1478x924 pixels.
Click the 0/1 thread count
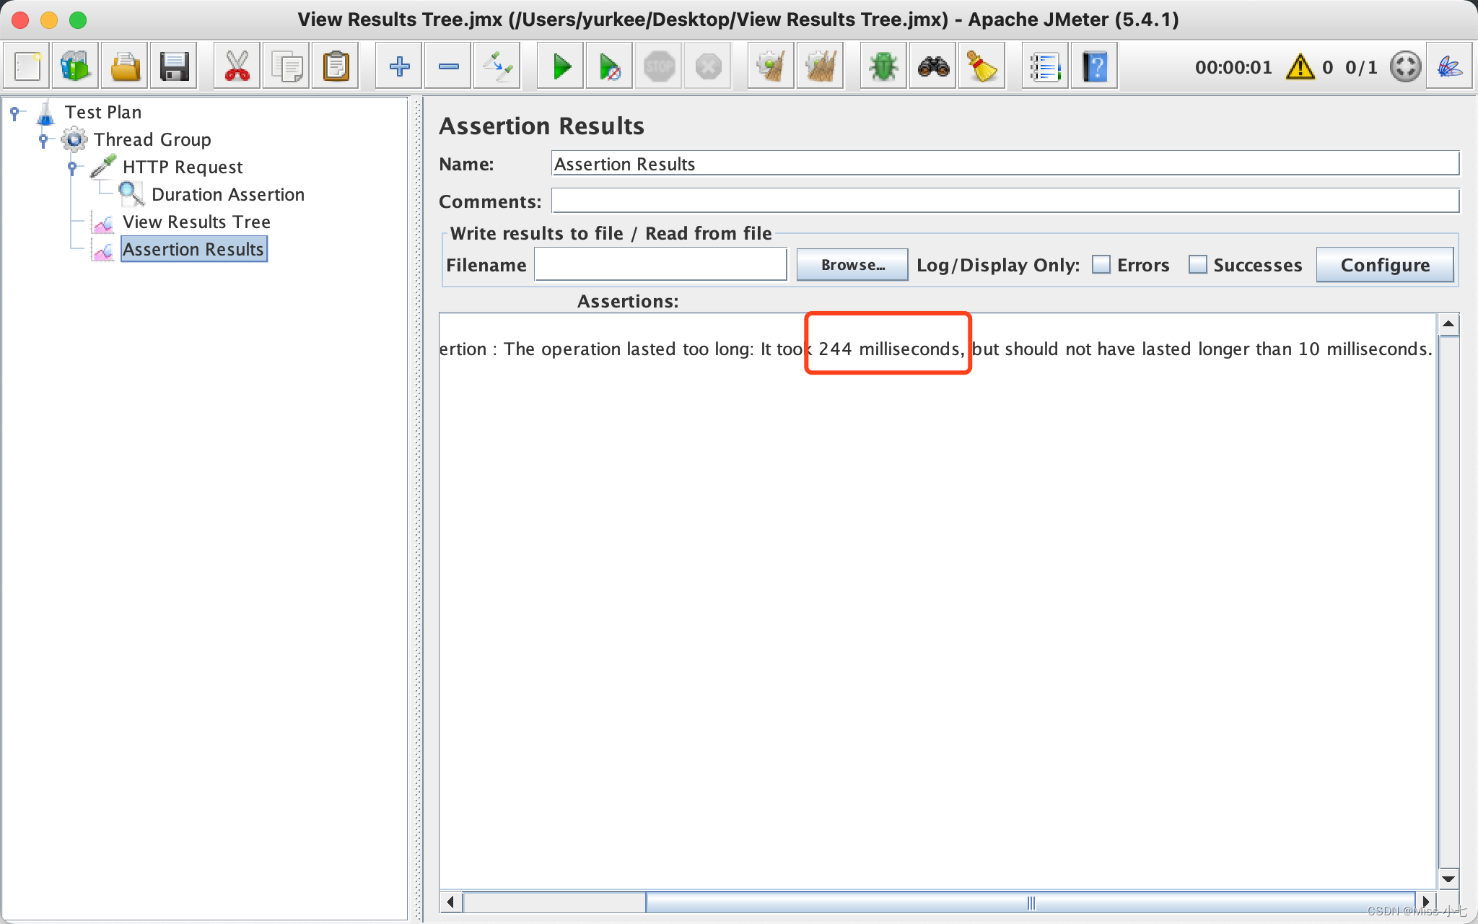pyautogui.click(x=1361, y=67)
